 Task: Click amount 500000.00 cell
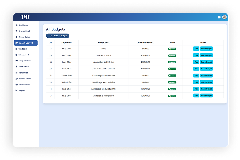pyautogui.click(x=145, y=96)
